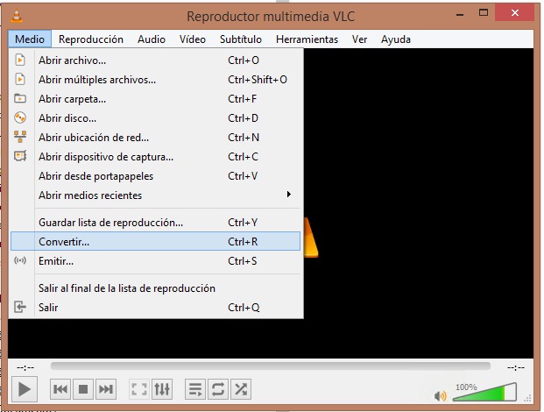Choose Abrir dispositivo de captura...
The image size is (544, 412).
[x=155, y=157]
